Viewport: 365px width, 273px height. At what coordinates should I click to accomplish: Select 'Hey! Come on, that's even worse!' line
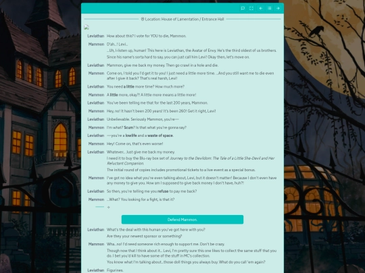tap(135, 144)
